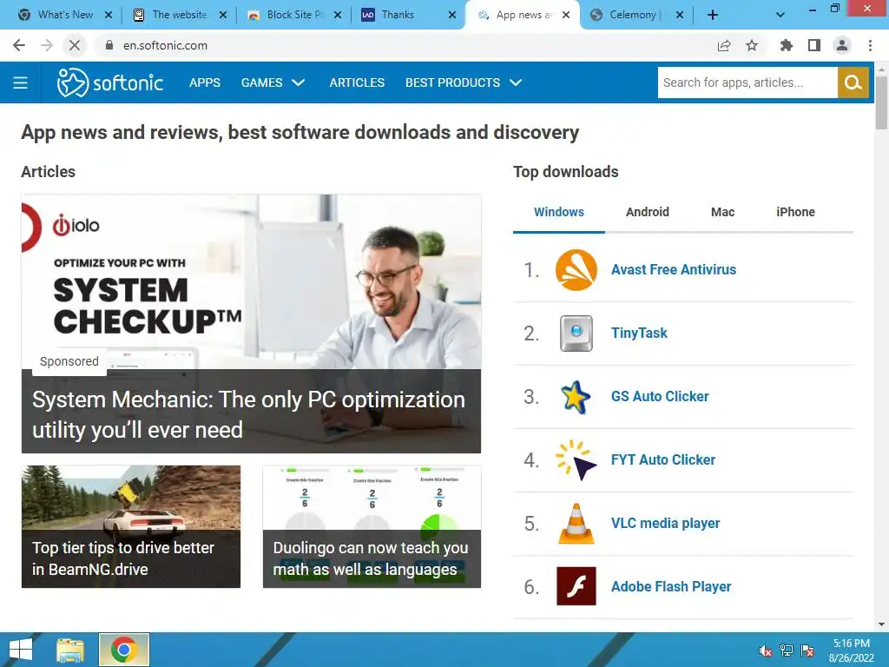Click the GS Auto Clicker star icon
This screenshot has height=667, width=889.
[x=576, y=397]
